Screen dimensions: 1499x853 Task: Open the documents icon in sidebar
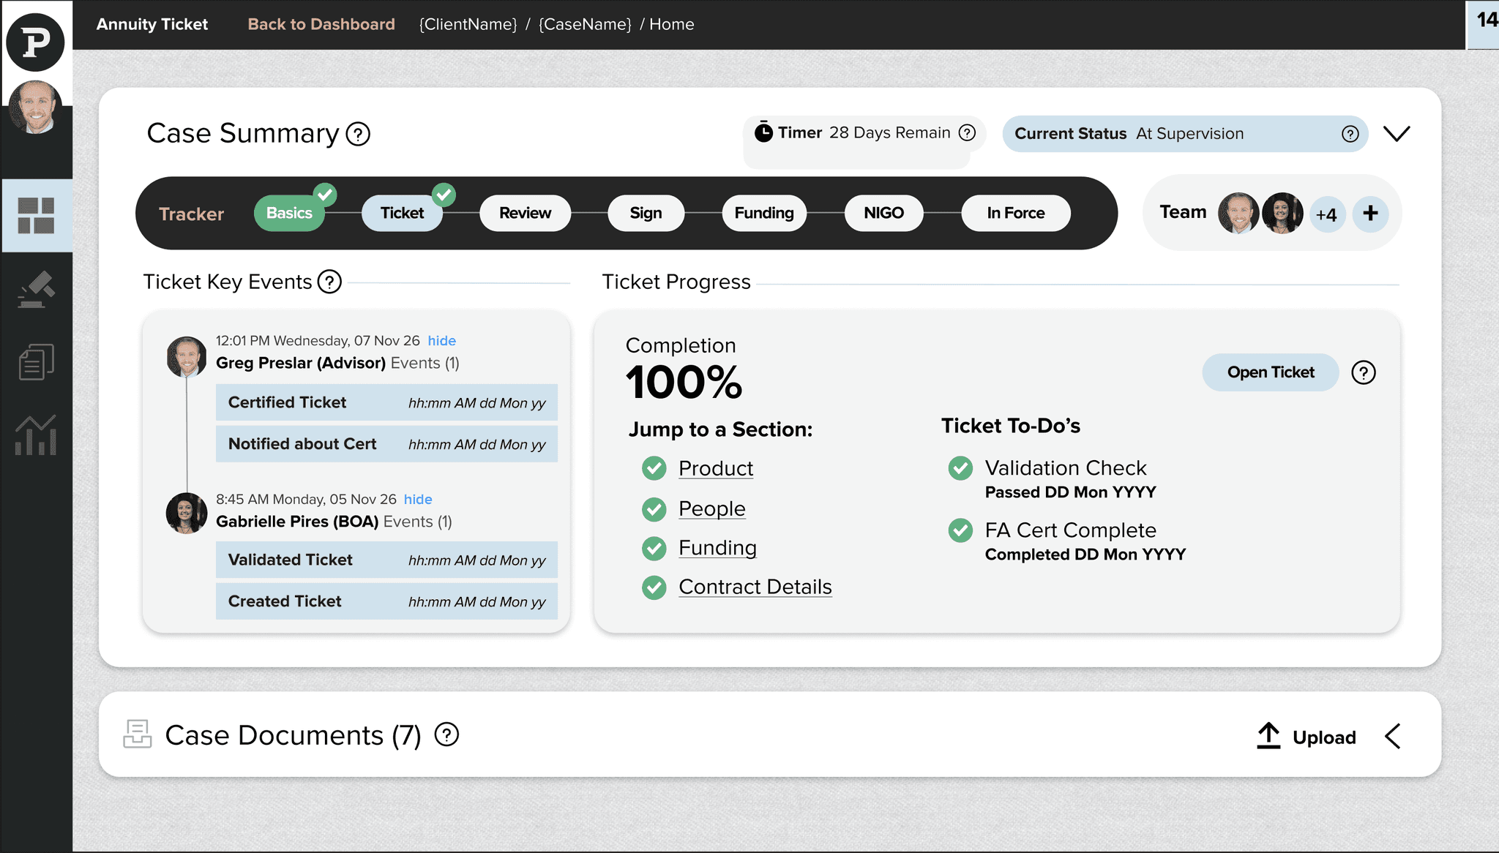pyautogui.click(x=36, y=362)
